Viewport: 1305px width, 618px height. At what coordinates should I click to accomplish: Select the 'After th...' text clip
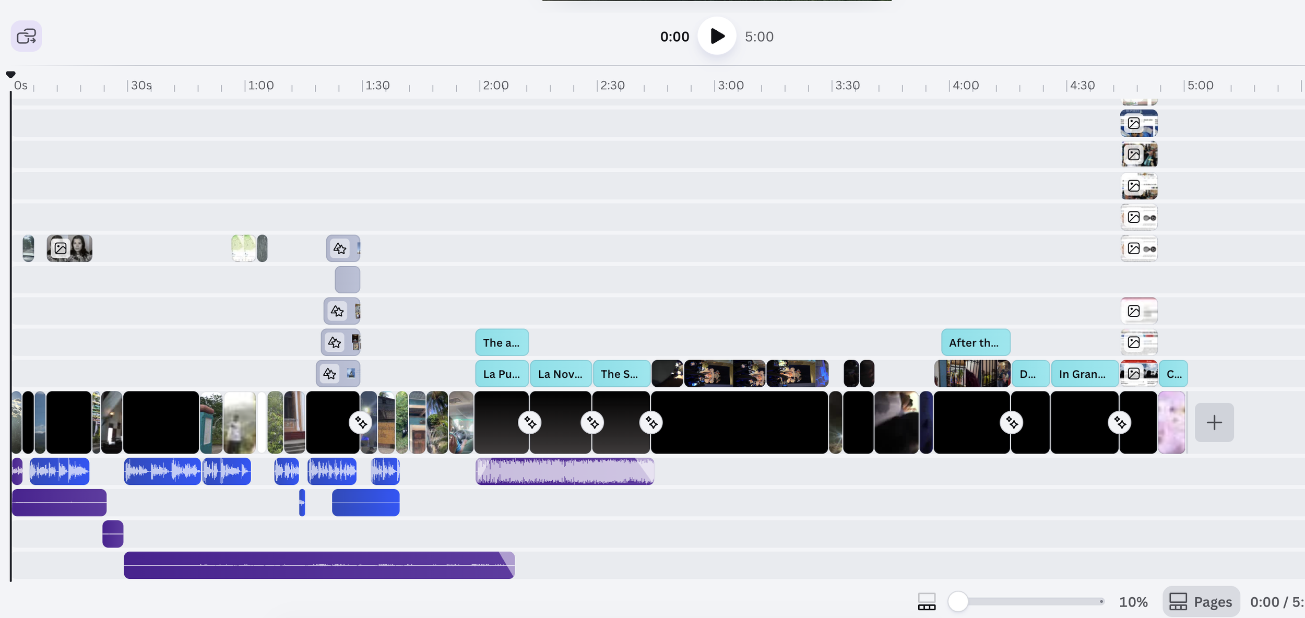point(976,342)
